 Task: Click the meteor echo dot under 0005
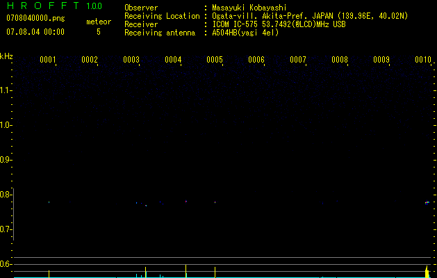(x=215, y=202)
